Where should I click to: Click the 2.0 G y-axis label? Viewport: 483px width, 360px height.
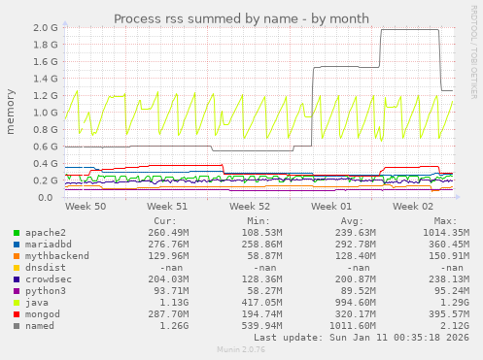(x=46, y=27)
